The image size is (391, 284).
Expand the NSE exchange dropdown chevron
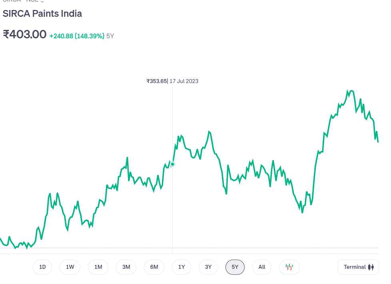point(42,2)
